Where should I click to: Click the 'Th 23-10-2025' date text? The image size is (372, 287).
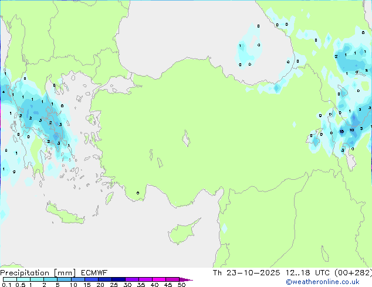[x=246, y=273]
